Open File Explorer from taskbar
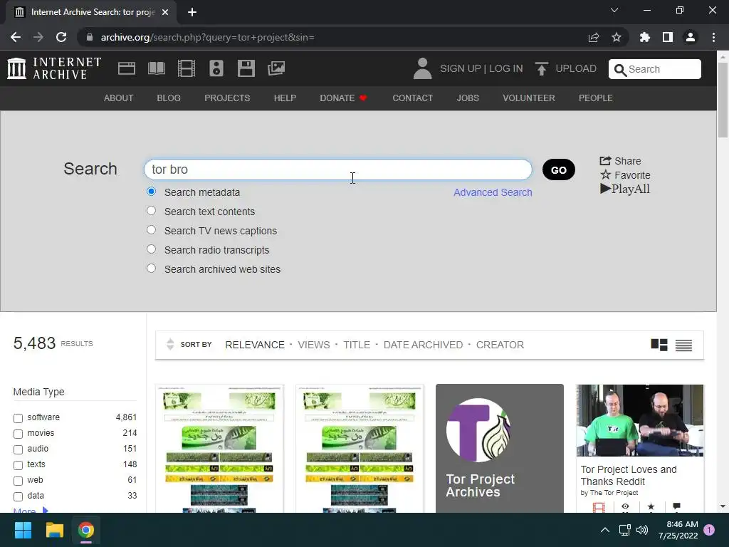Viewport: 729px width, 547px height. [x=54, y=530]
